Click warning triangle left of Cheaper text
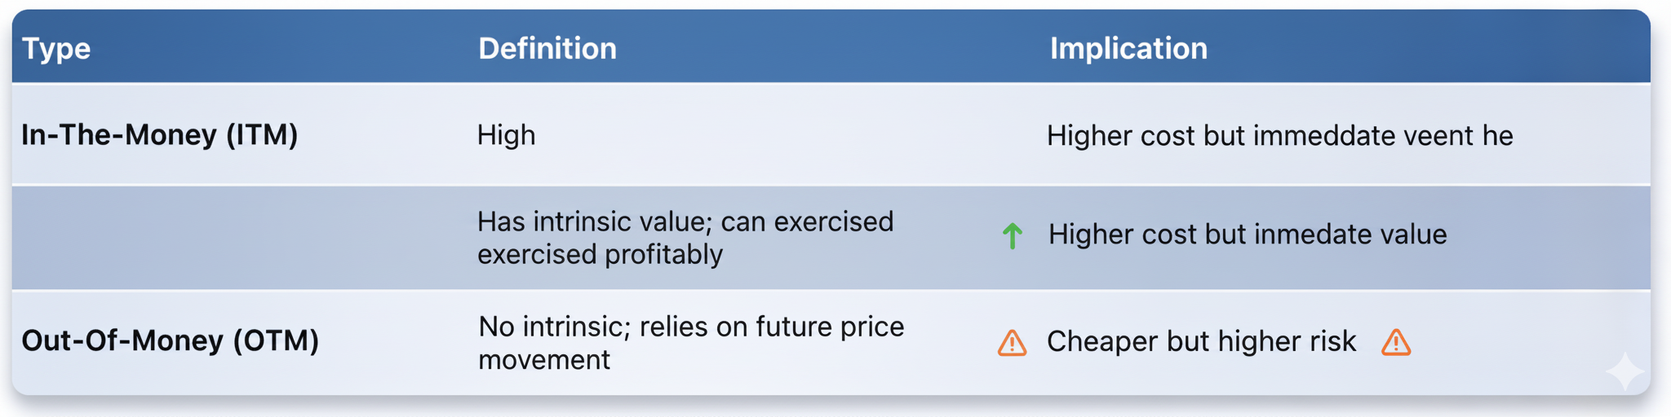This screenshot has width=1671, height=417. click(x=1012, y=343)
